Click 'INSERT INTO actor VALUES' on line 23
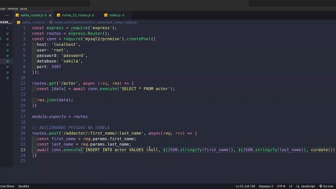This screenshot has height=189, width=336. [x=114, y=150]
